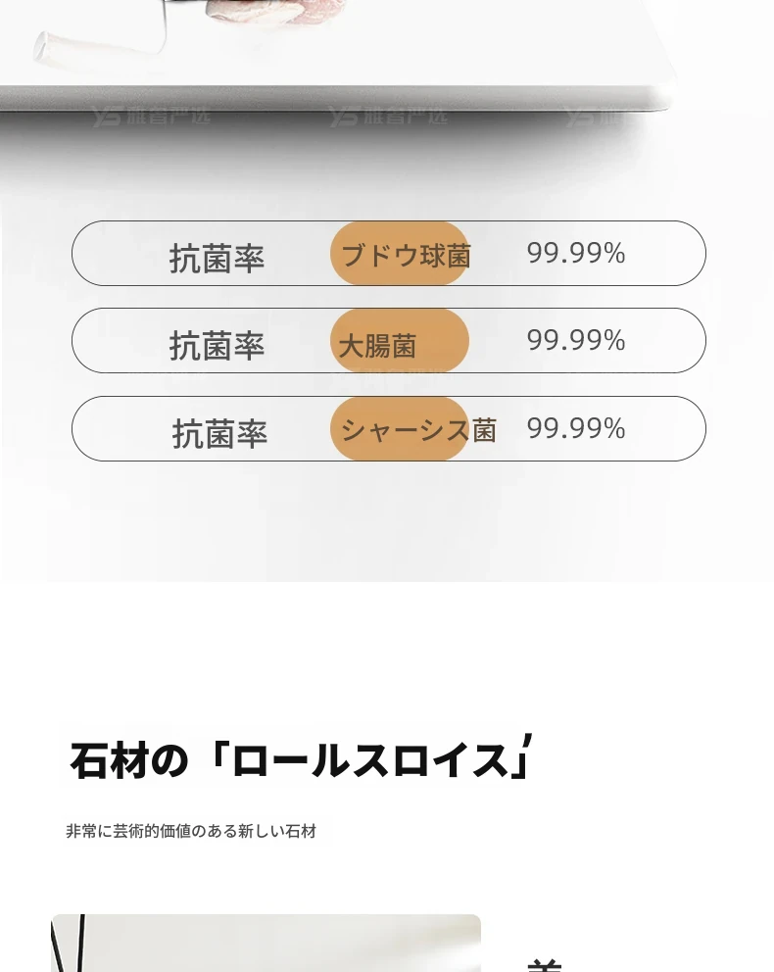The height and width of the screenshot is (972, 774).
Task: Click the center YS watermark logo
Action: click(x=388, y=118)
